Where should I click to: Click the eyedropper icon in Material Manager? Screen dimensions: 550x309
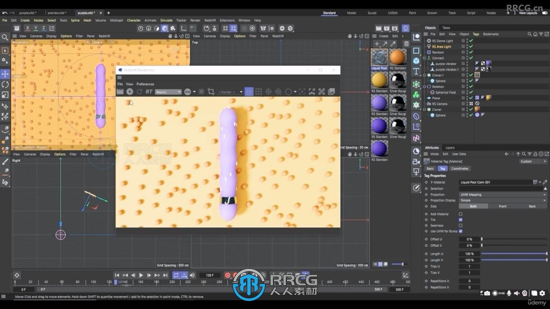pos(393,44)
